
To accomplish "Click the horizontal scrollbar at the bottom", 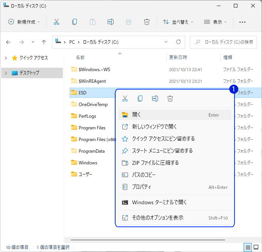I will 148,240.
